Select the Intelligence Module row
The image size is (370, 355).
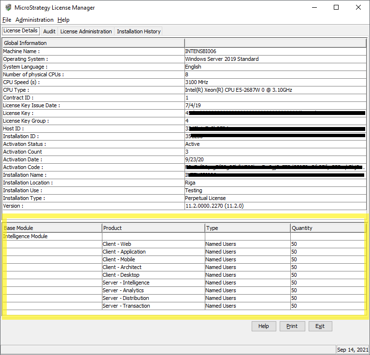coord(184,236)
